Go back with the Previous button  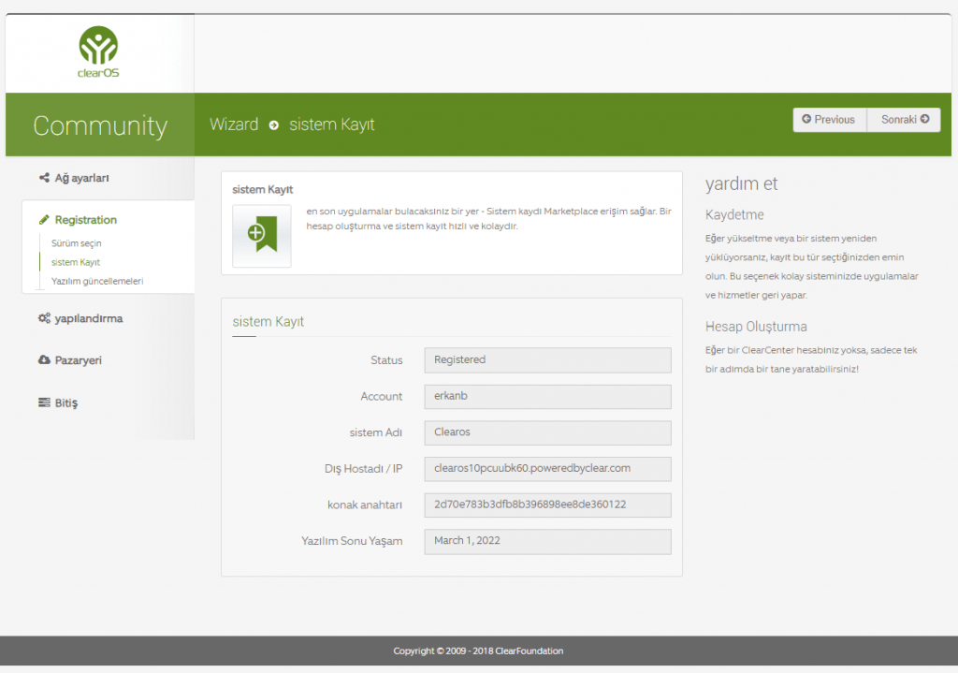pyautogui.click(x=829, y=120)
